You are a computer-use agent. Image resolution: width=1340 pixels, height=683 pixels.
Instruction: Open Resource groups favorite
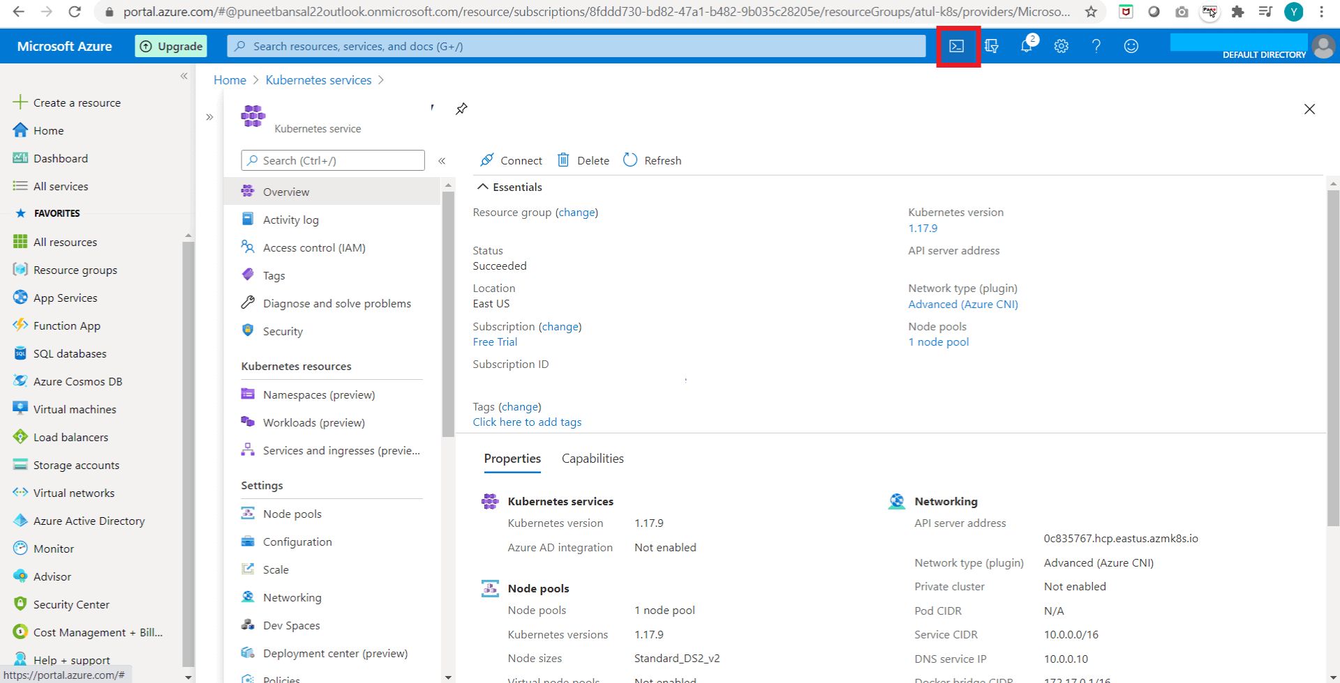pos(65,270)
